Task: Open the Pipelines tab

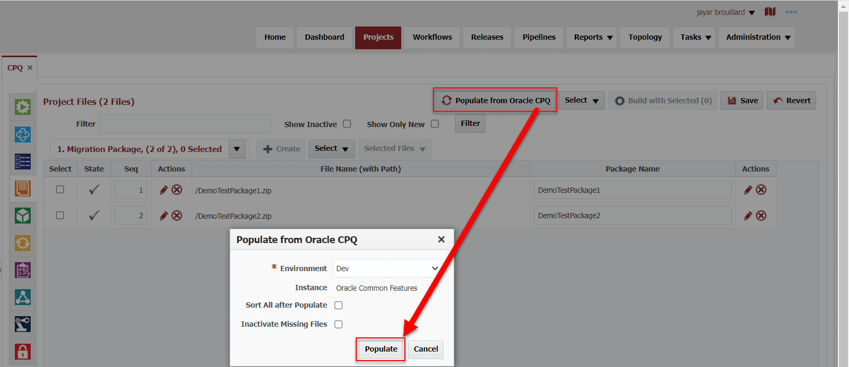Action: [539, 37]
